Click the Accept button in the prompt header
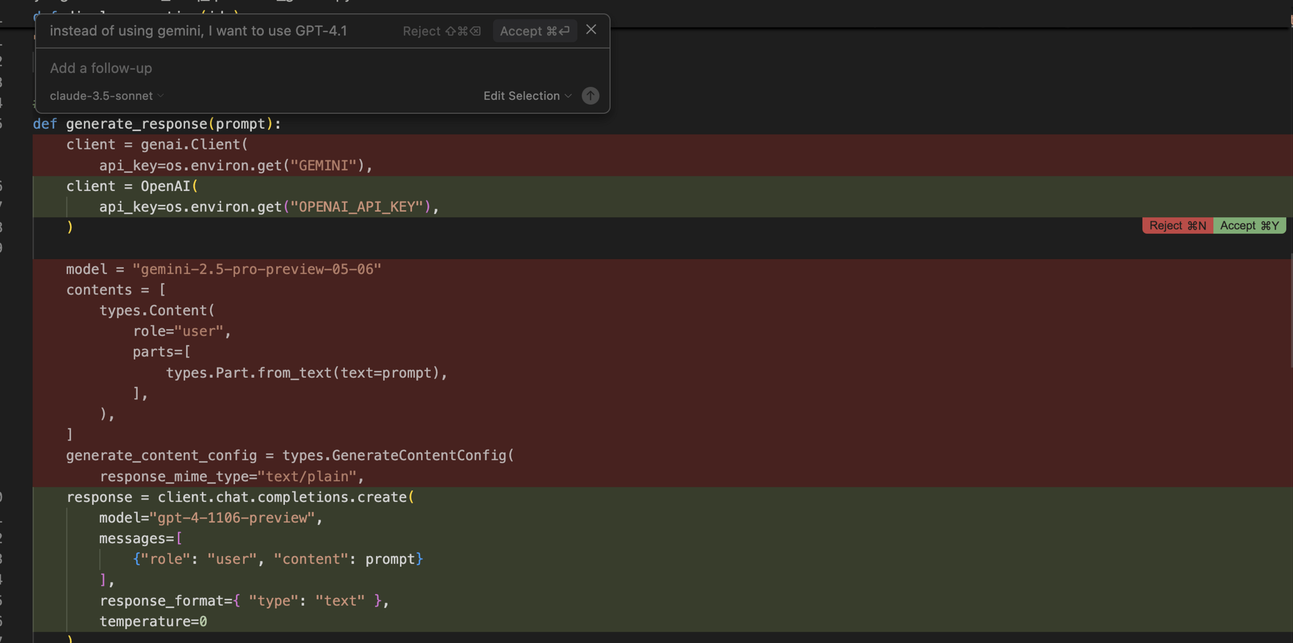1293x643 pixels. point(534,31)
